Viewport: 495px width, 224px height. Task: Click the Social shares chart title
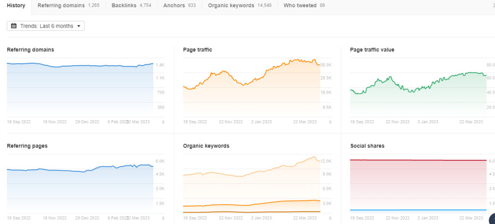(367, 146)
